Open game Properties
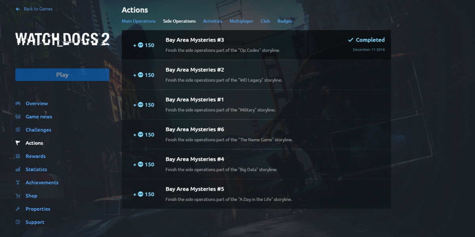475x237 pixels. [38, 209]
